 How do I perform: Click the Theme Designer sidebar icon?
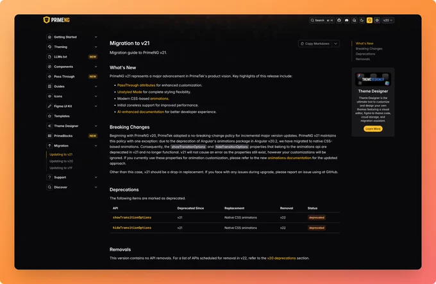tap(49, 126)
